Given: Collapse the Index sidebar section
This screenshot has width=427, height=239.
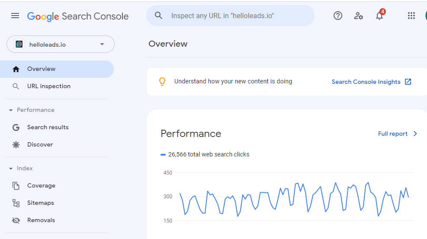Looking at the screenshot, I should tap(11, 169).
